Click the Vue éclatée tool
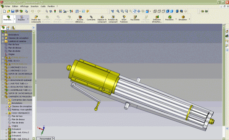229x140 pixels. click(x=135, y=18)
